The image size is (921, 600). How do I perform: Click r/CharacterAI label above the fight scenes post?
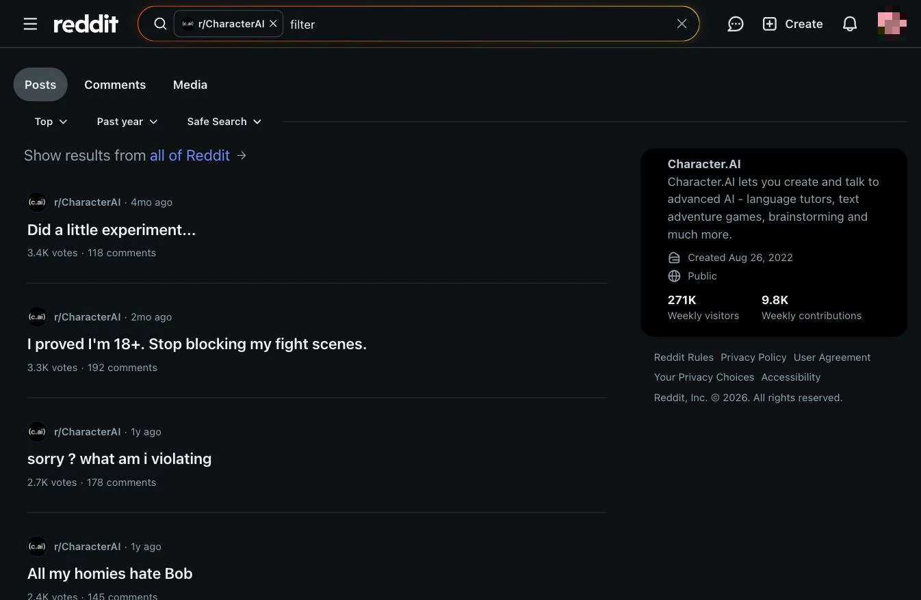tap(88, 317)
